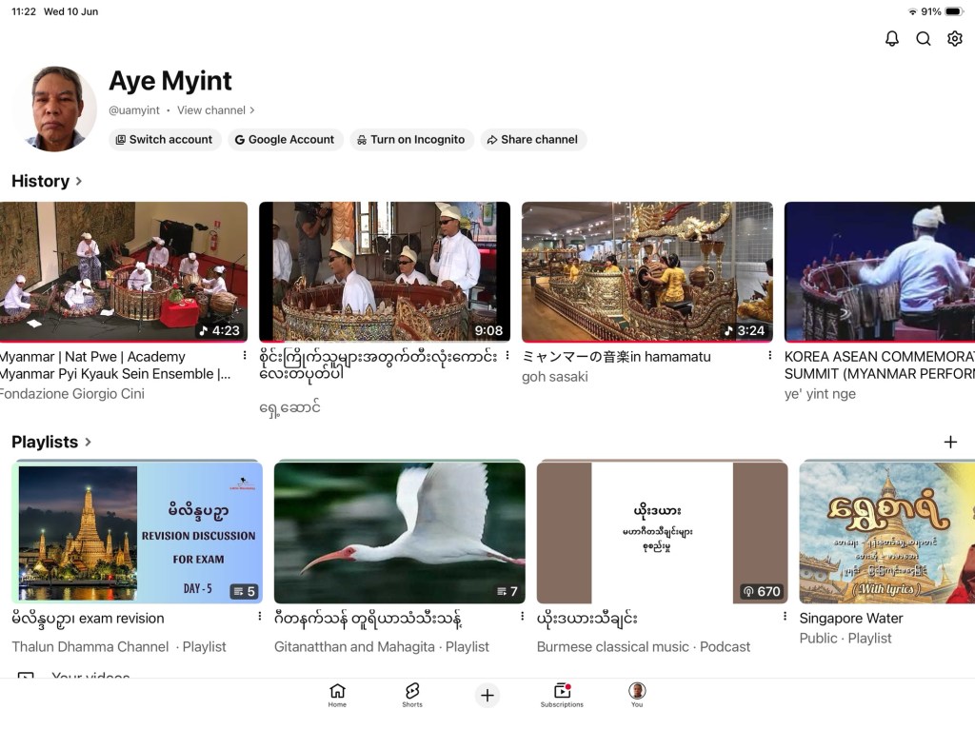Open options for hamamatu video
This screenshot has height=730, width=975.
pyautogui.click(x=769, y=355)
